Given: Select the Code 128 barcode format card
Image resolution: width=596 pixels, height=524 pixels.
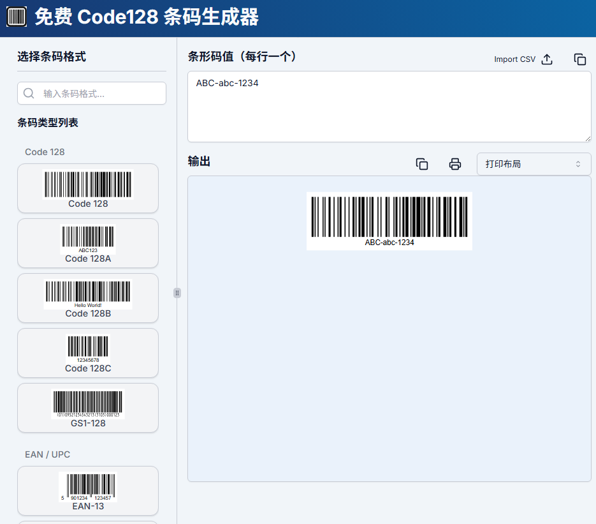Looking at the screenshot, I should tap(88, 188).
